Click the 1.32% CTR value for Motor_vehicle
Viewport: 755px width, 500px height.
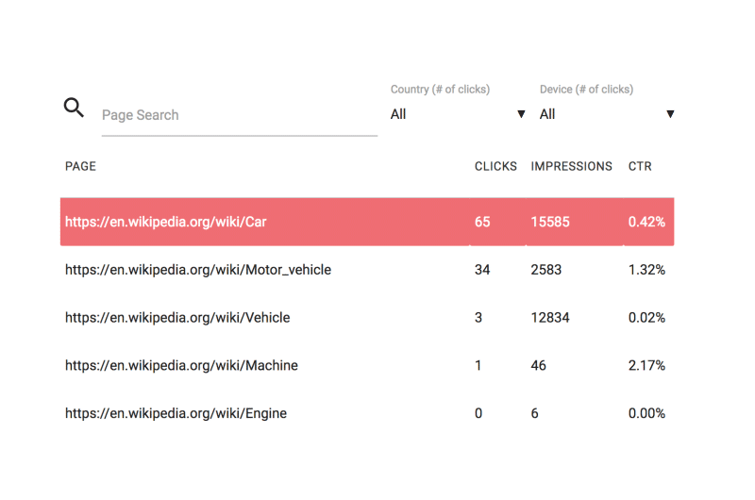(646, 270)
